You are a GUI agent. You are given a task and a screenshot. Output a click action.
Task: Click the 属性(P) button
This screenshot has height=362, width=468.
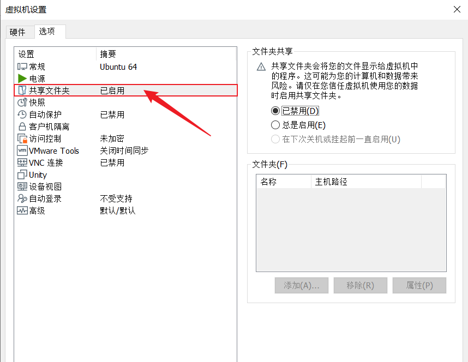(419, 286)
